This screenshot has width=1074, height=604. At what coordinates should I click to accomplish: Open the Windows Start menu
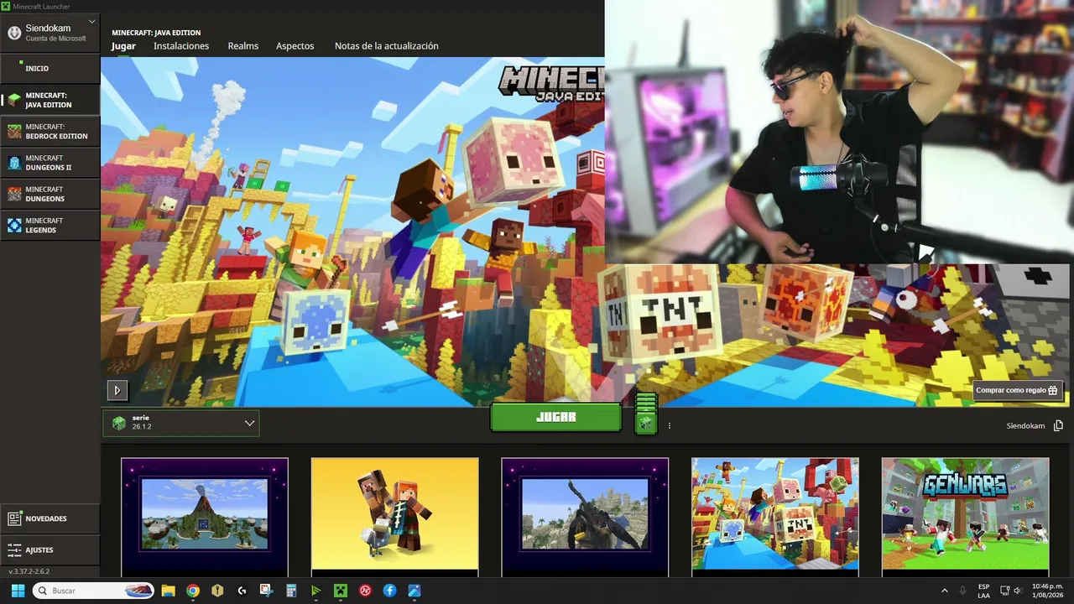[x=18, y=591]
